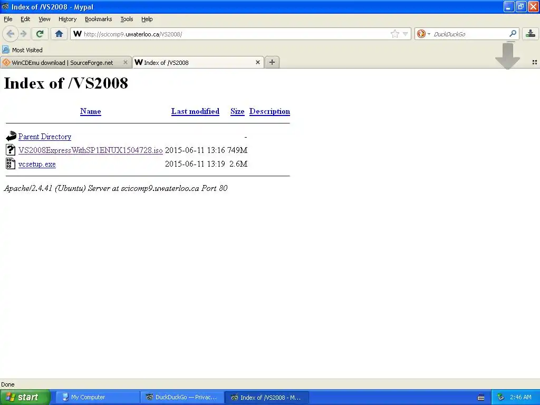Click the magnifier search icon
This screenshot has height=405, width=540.
coord(513,33)
